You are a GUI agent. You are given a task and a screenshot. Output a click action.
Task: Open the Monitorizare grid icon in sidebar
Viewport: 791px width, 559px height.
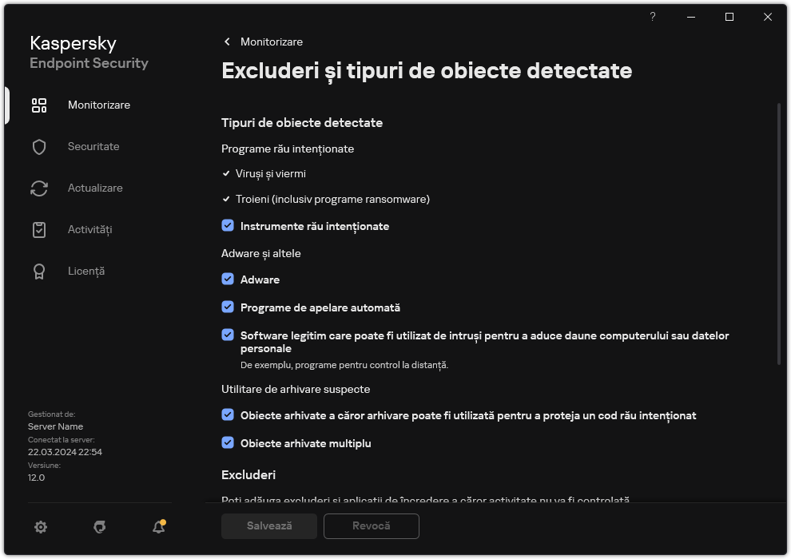click(x=38, y=105)
